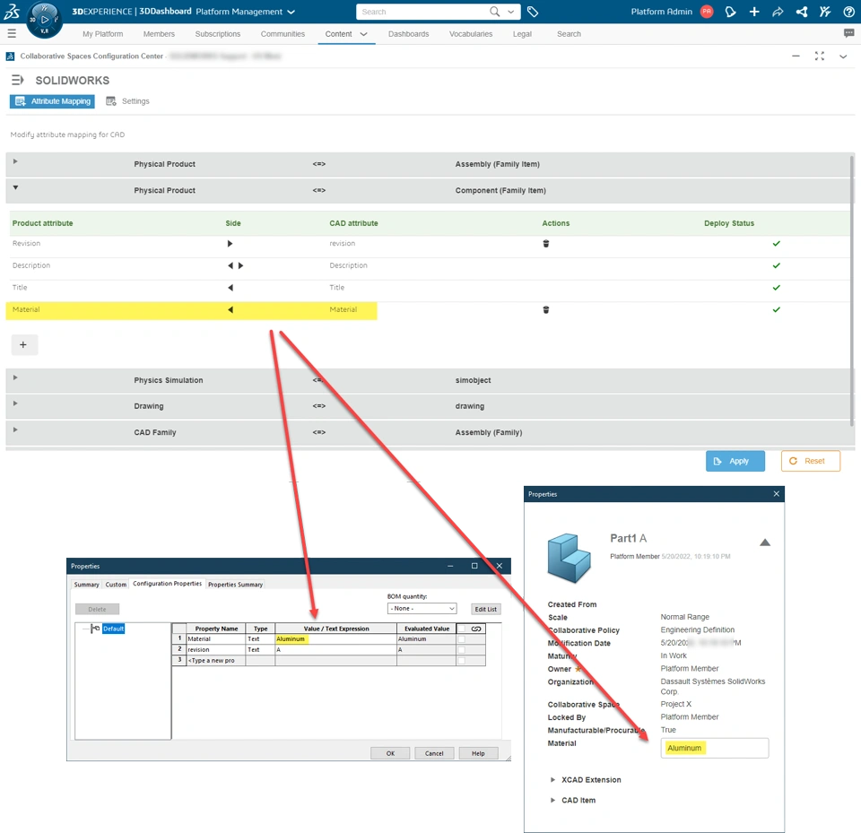Select the Attribute Mapping tab
This screenshot has width=861, height=833.
52,101
